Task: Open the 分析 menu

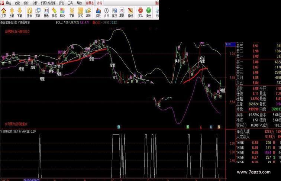Action: (x=35, y=3)
